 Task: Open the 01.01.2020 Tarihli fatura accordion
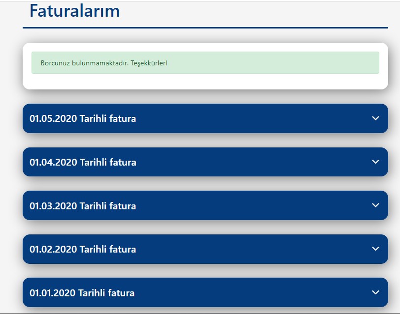(205, 292)
